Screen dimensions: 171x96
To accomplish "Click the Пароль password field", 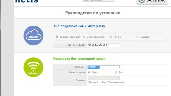I will (104, 78).
